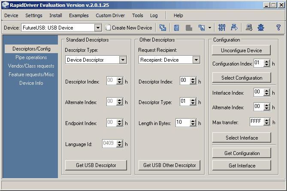Open the Custom Driver menu
This screenshot has height=191, width=287.
[x=110, y=15]
